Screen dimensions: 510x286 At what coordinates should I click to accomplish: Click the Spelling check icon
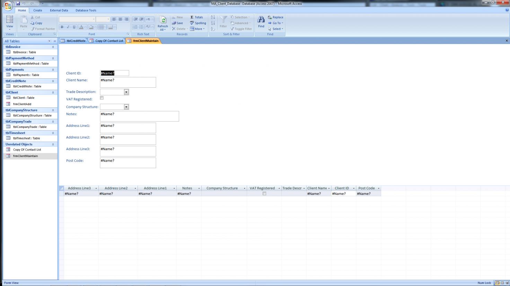tap(192, 23)
